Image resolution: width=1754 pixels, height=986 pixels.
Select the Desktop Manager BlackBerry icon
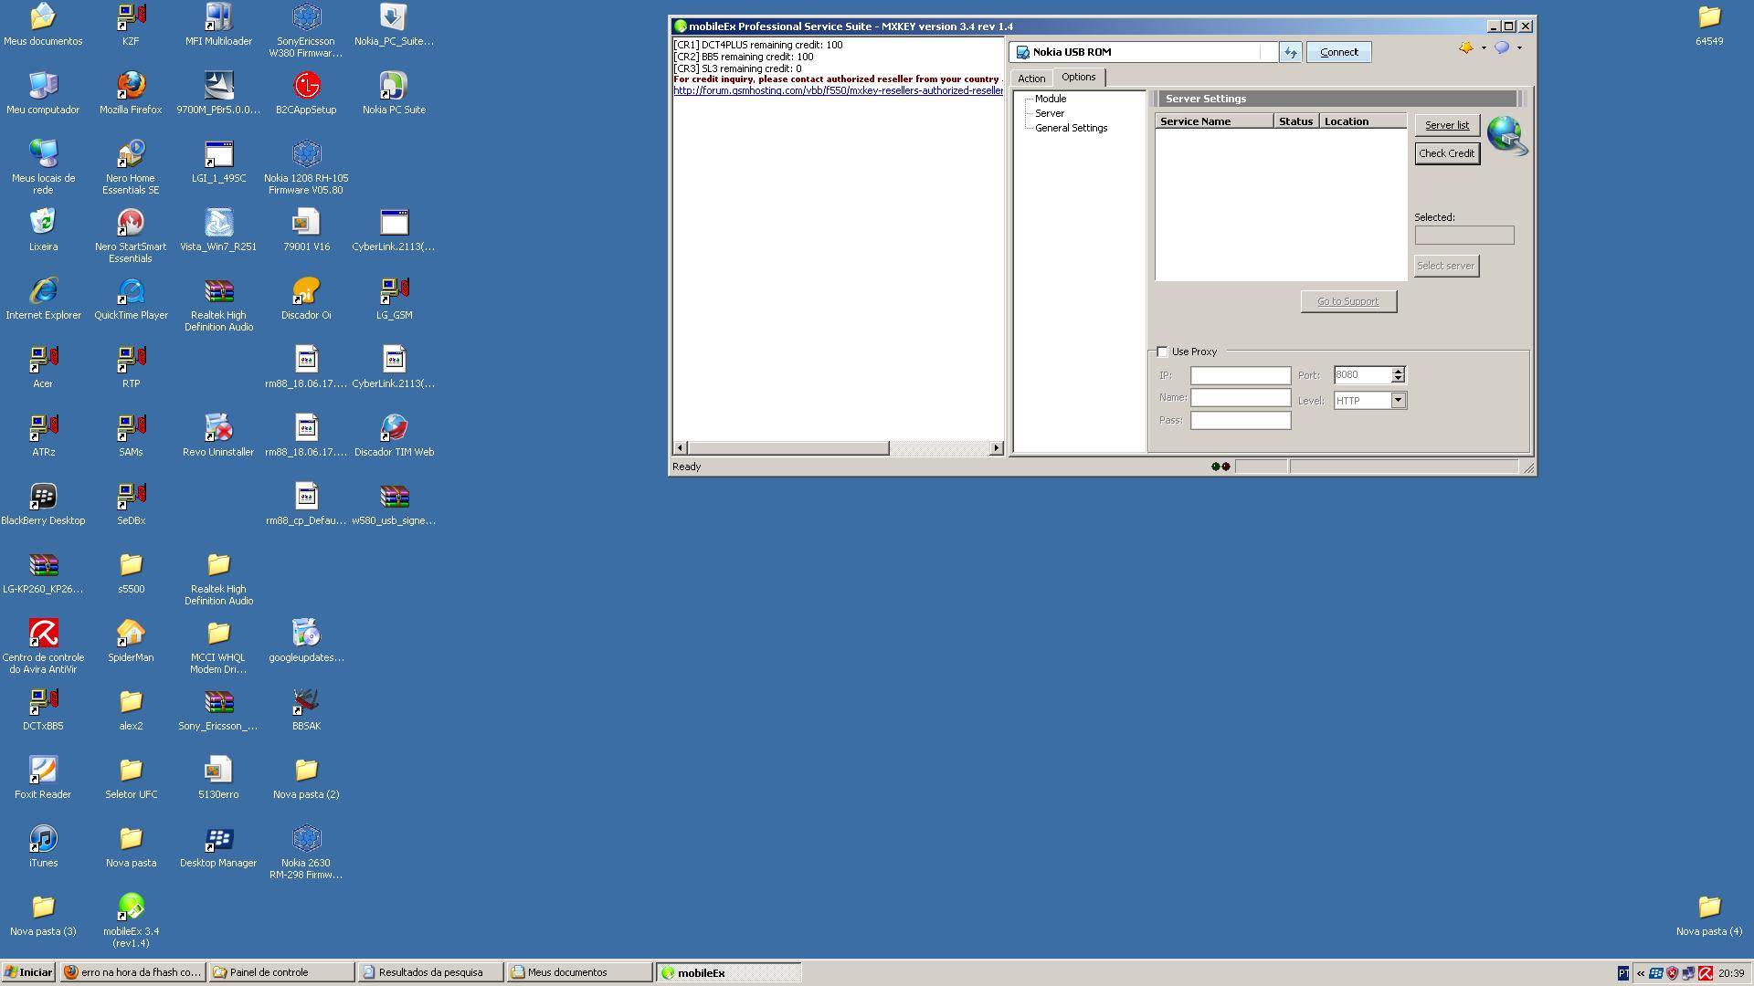tap(218, 845)
